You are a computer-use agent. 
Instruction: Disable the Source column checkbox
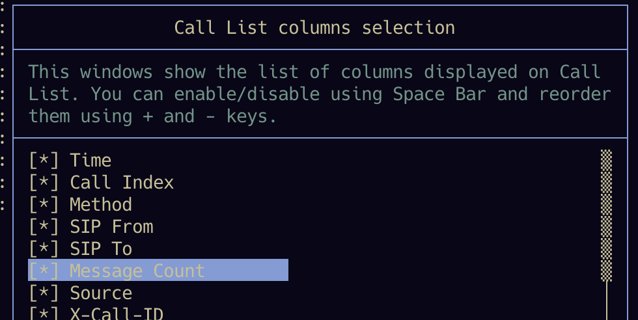[x=44, y=293]
